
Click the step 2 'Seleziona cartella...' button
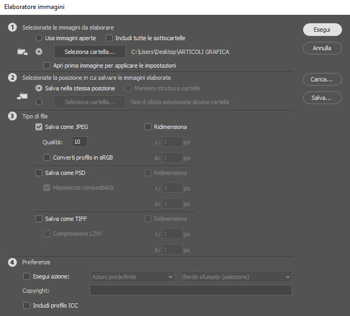[x=90, y=102]
